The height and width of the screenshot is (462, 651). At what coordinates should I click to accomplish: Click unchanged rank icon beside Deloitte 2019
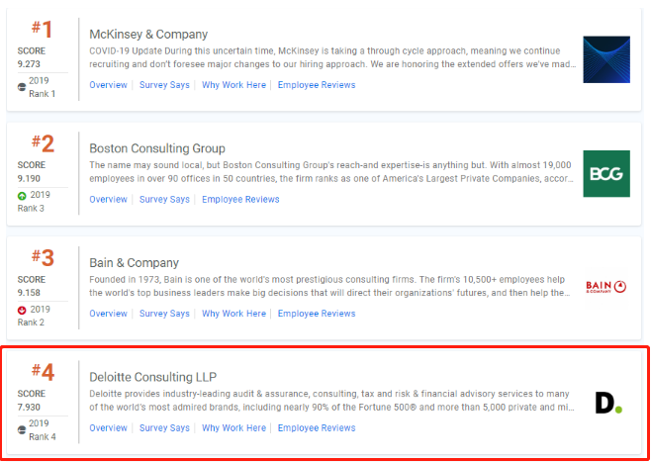[x=22, y=430]
